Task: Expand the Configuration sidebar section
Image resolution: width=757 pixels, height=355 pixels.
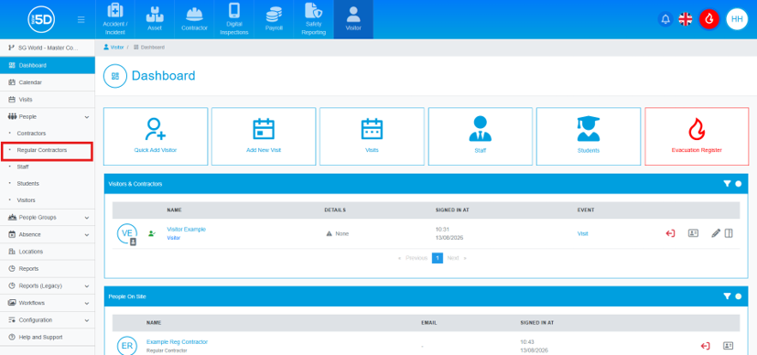Action: tap(48, 320)
